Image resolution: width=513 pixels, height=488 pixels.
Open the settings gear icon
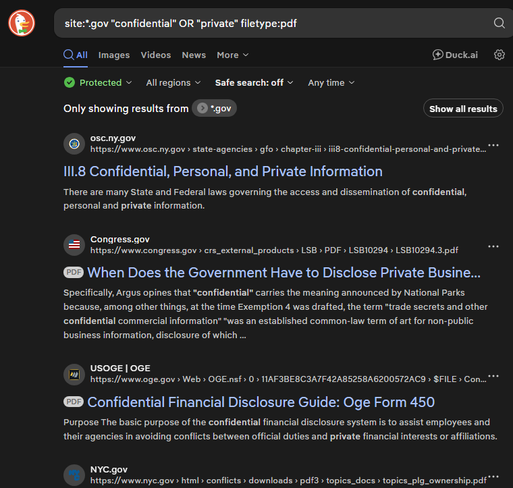[x=500, y=55]
